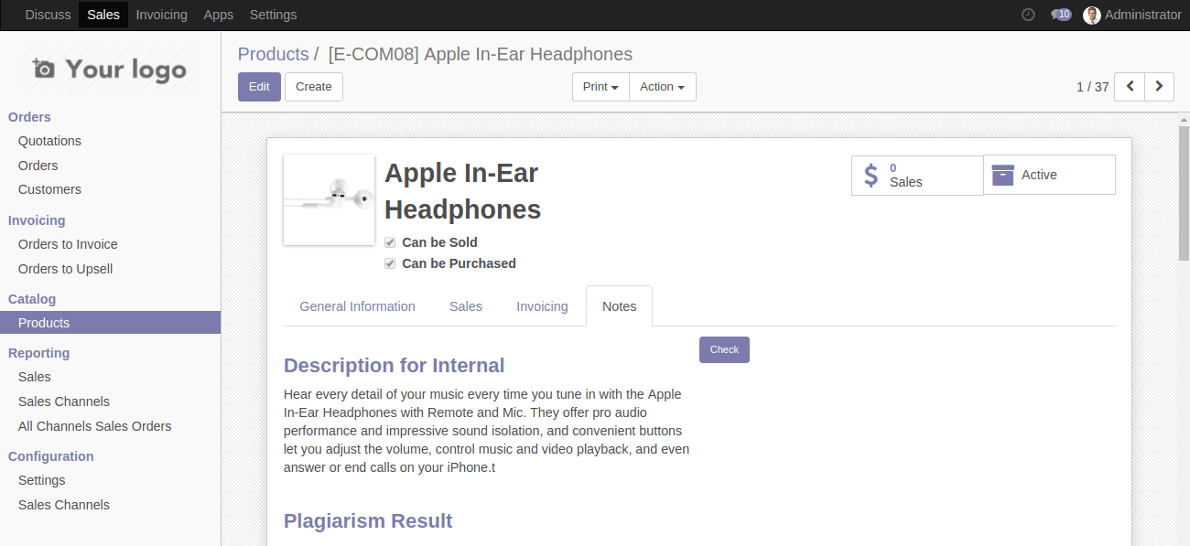Open the activities clock icon
Image resolution: width=1190 pixels, height=546 pixels.
(x=1028, y=15)
